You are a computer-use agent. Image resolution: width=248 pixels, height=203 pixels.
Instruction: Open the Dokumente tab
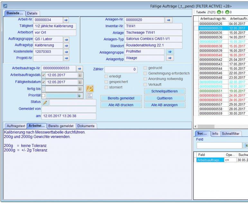pyautogui.click(x=86, y=126)
